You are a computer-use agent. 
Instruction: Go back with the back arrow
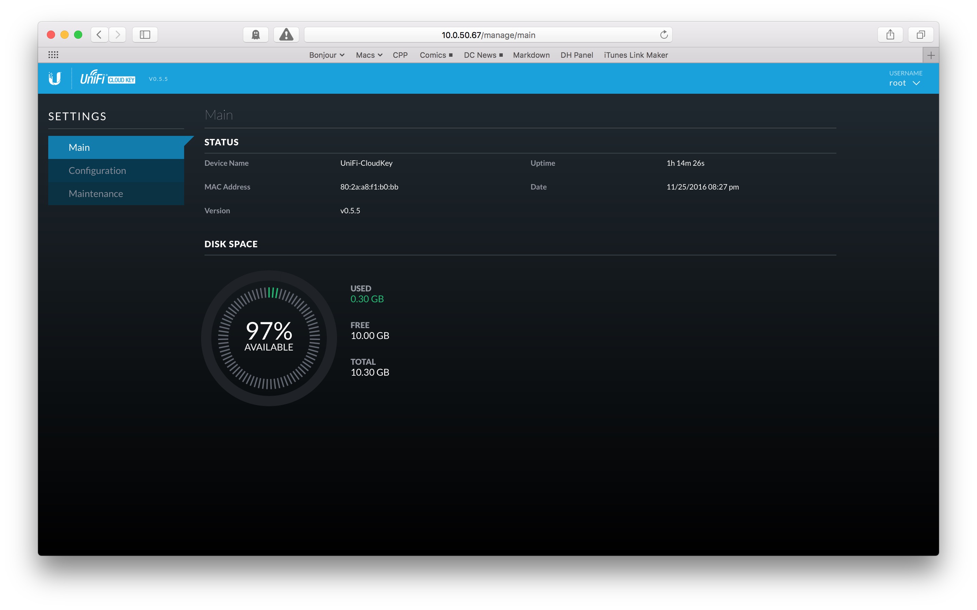(99, 35)
